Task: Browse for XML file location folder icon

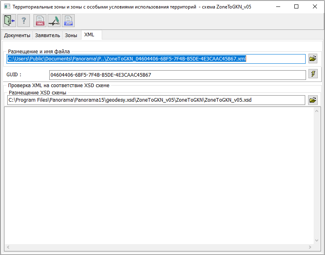Action: tap(313, 59)
